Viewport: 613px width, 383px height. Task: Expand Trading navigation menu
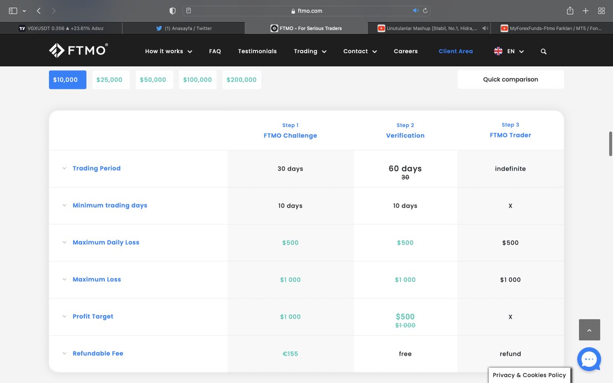coord(310,52)
